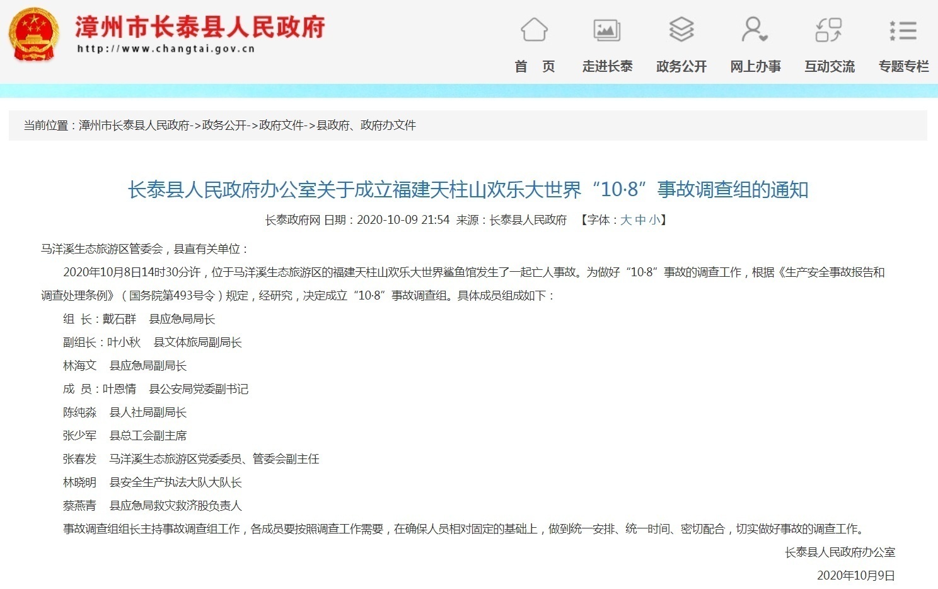Click the stacked-layers icon above 政务公开
The image size is (938, 589).
coord(681,30)
